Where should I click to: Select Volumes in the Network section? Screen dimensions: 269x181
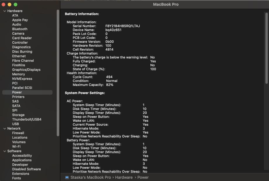pos(19,142)
